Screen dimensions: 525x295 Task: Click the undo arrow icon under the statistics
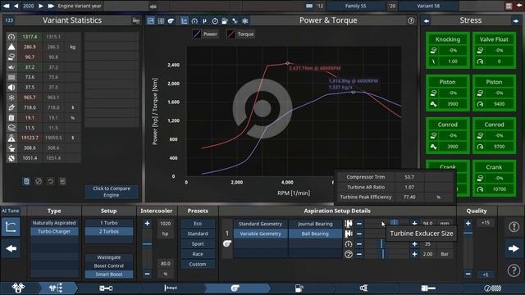[x=51, y=181]
